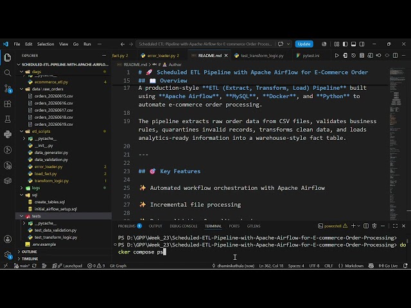Viewport: 411px width, 308px height.
Task: Click the Split Terminal icon
Action: [366, 226]
